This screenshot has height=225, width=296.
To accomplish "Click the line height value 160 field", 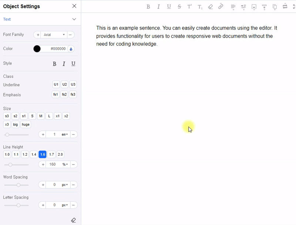I will coord(53,165).
